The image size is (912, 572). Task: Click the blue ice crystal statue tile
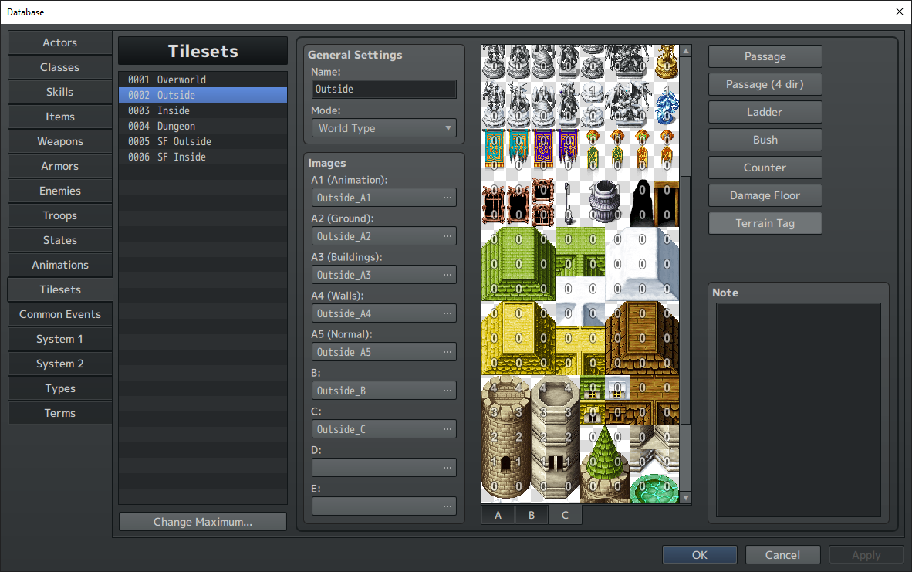point(667,105)
